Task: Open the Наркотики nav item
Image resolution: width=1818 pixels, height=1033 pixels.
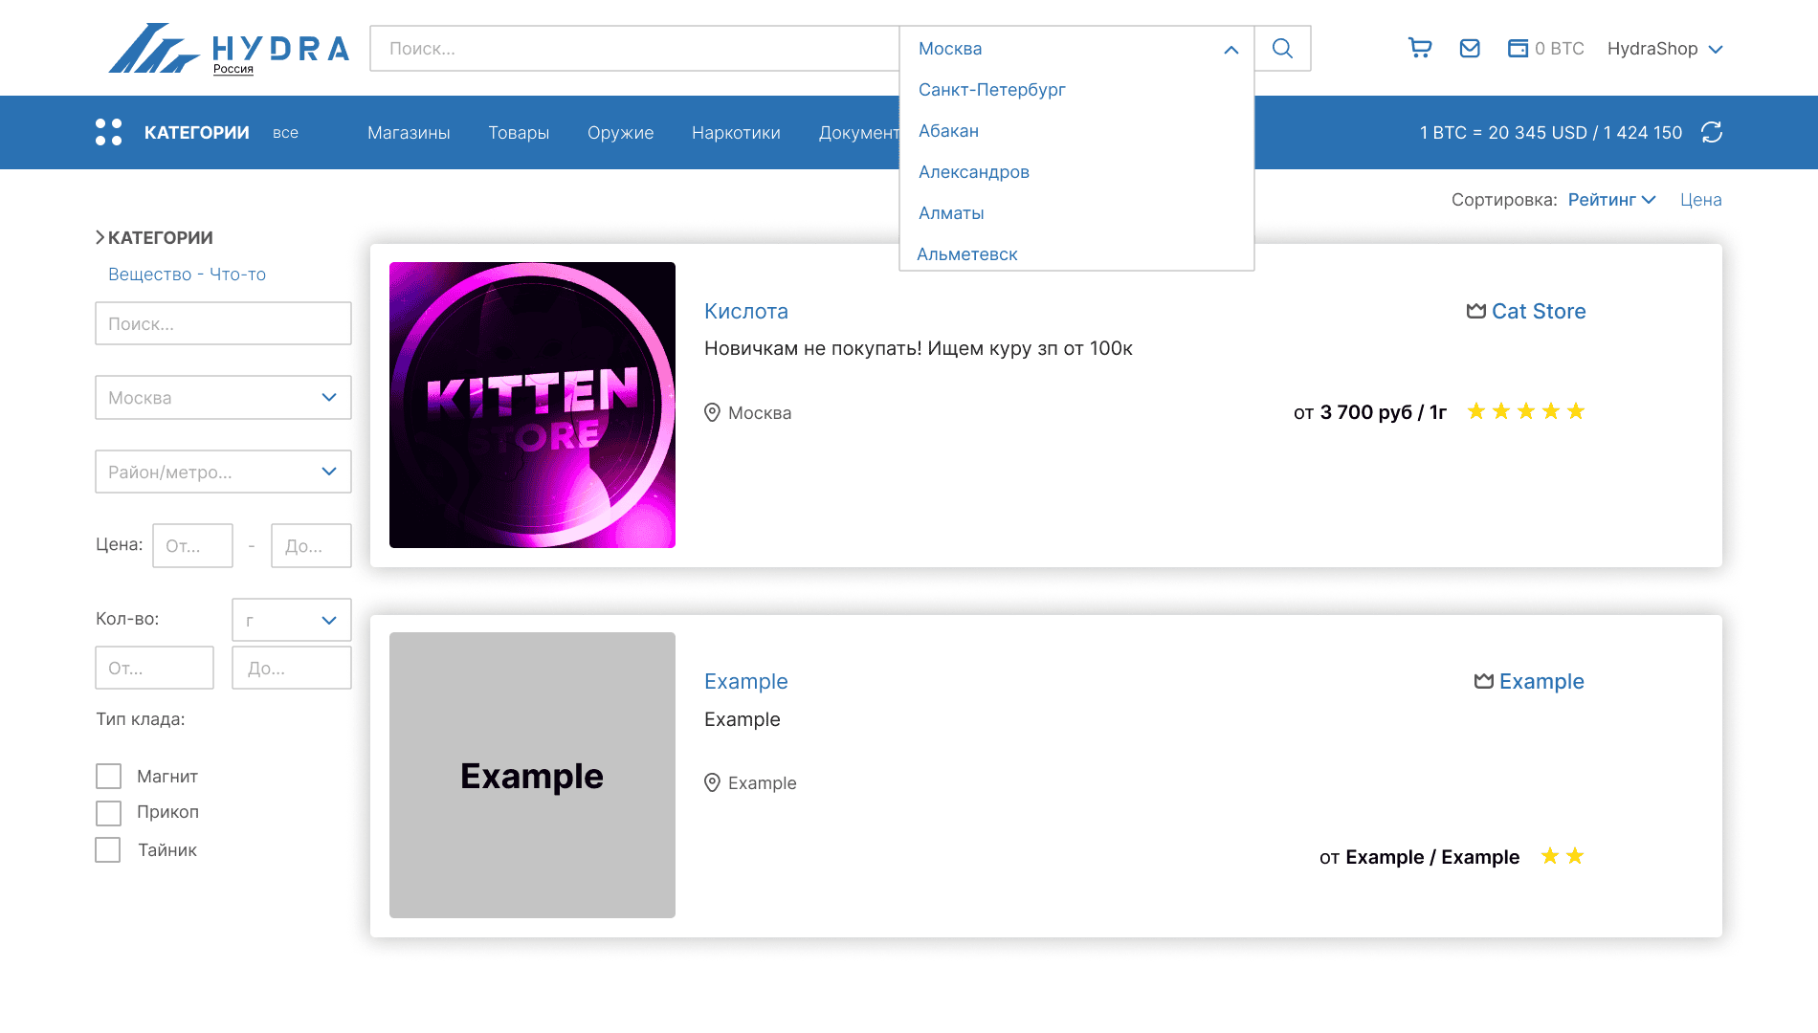Action: pyautogui.click(x=736, y=133)
